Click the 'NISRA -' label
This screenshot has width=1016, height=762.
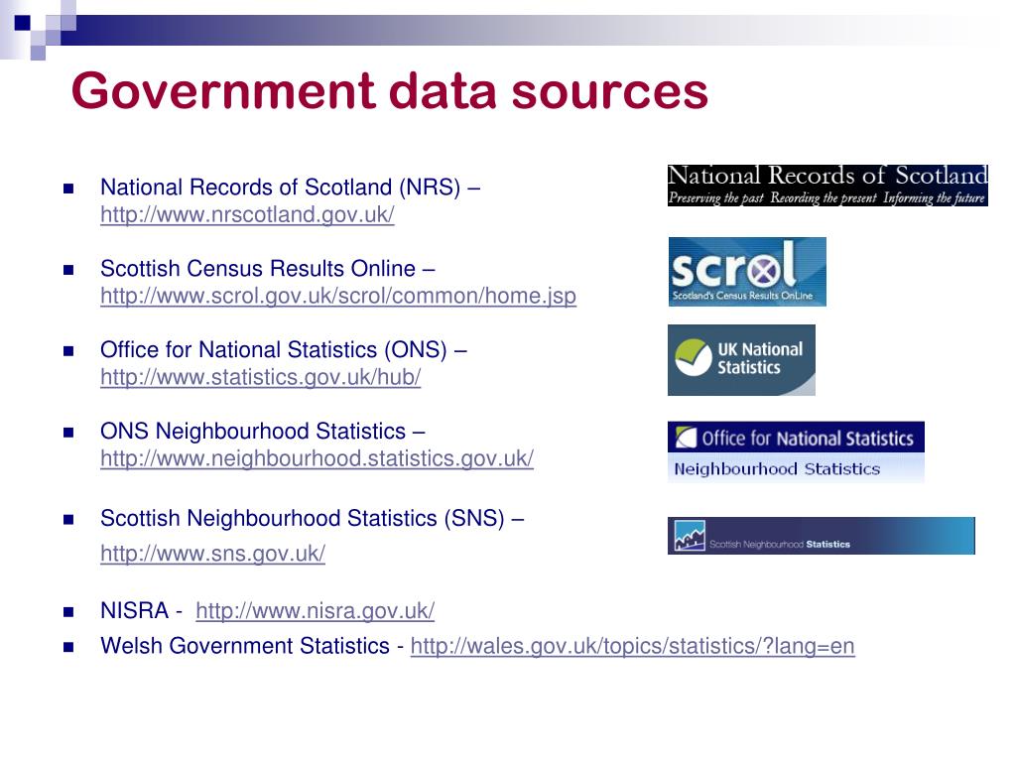[x=141, y=610]
